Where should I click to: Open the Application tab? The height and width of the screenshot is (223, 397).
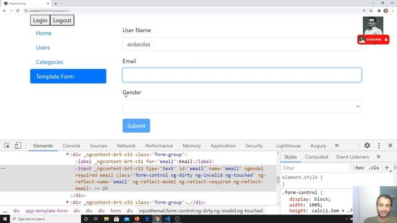pyautogui.click(x=223, y=146)
